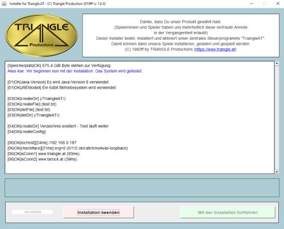This screenshot has width=284, height=229.
Task: Select the delFile (test.txt) log line
Action: click(29, 110)
